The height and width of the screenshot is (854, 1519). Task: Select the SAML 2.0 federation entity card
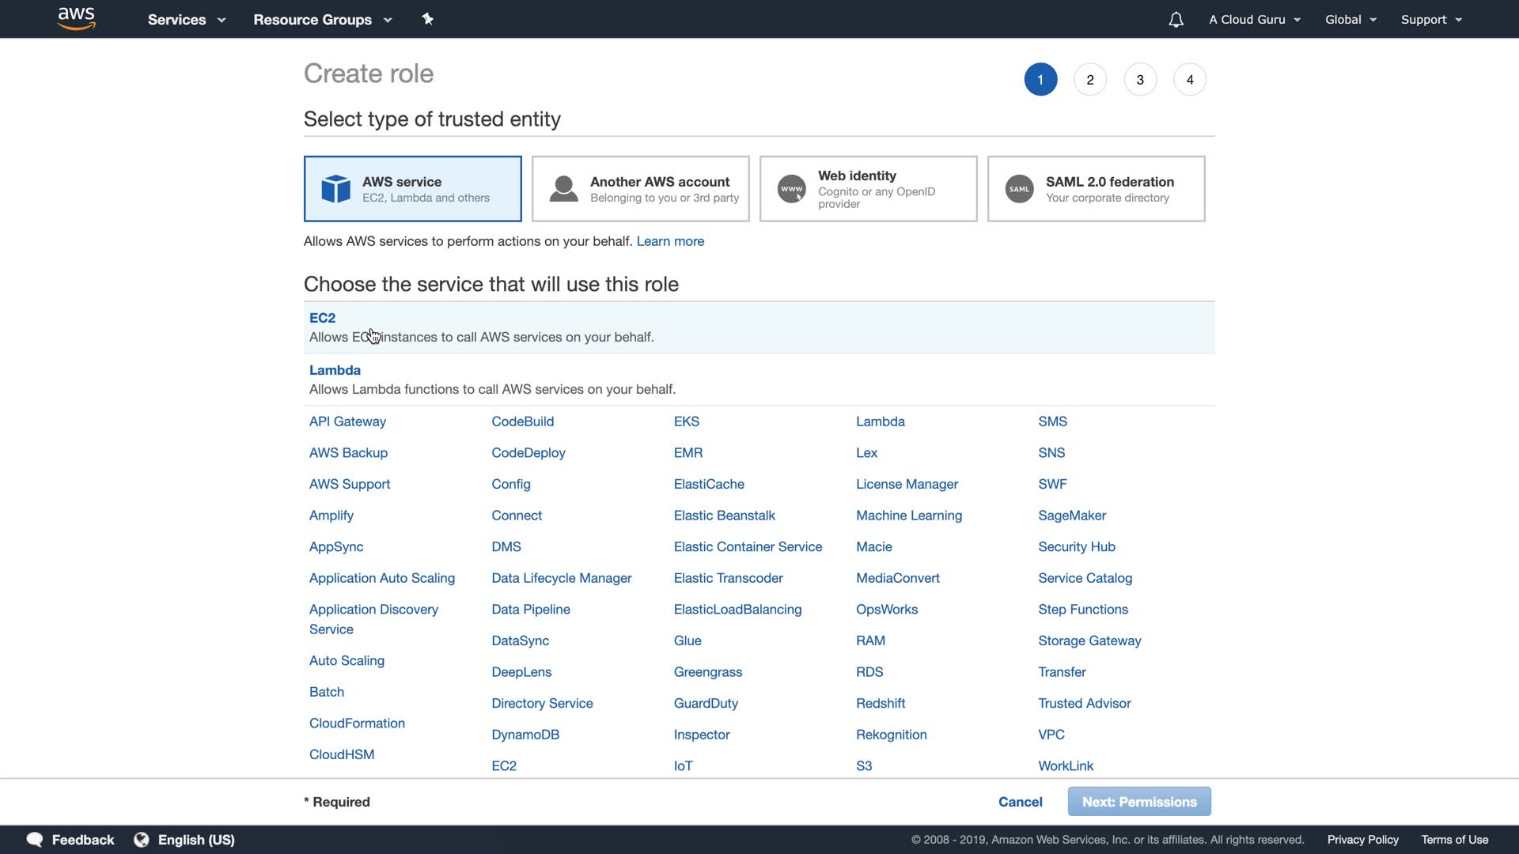1096,189
